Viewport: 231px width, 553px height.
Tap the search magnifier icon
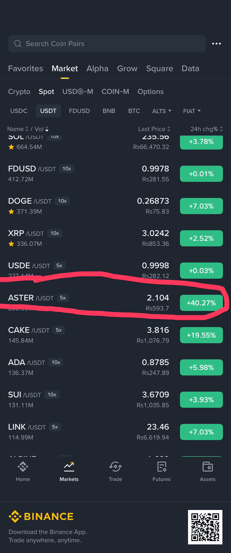(18, 44)
